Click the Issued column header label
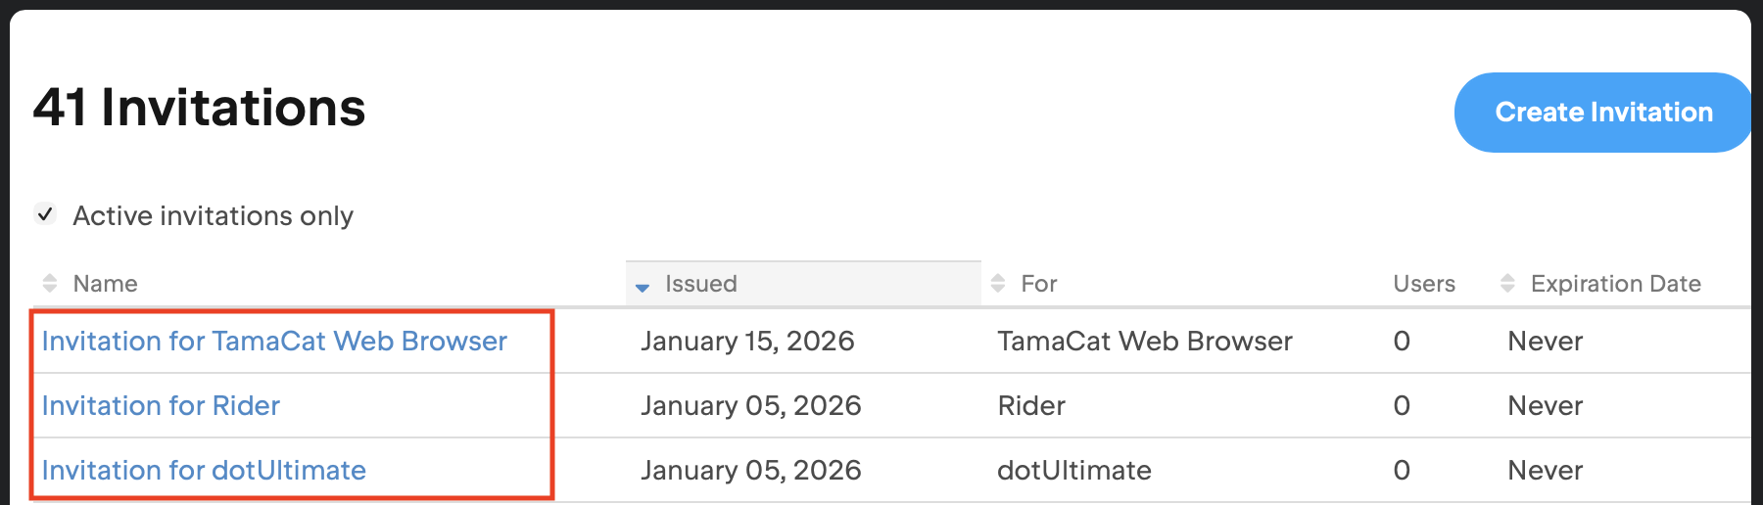 (x=701, y=284)
